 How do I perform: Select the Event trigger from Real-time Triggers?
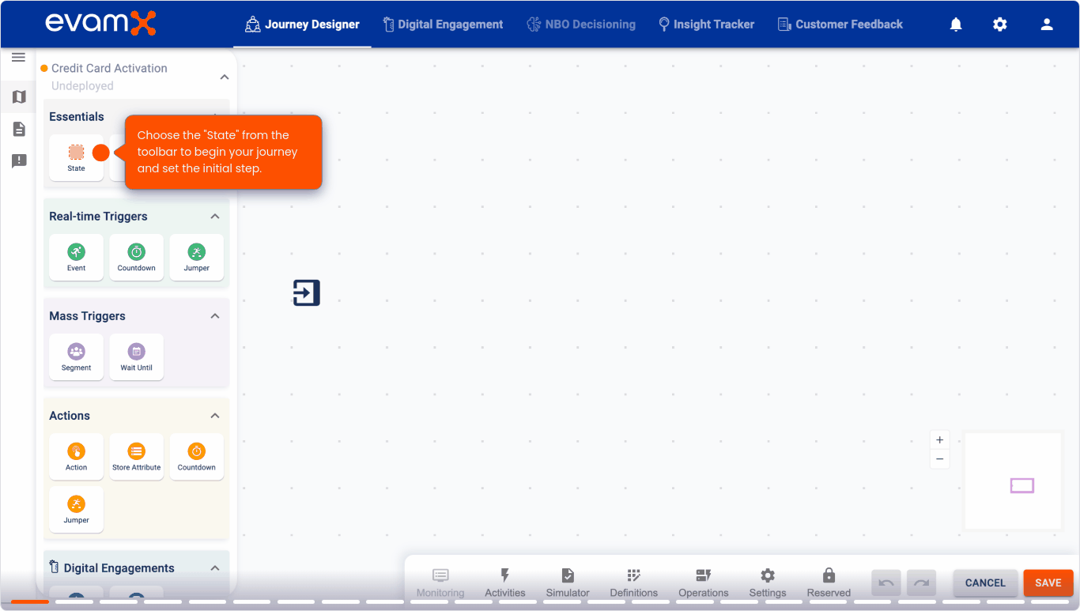pos(76,257)
